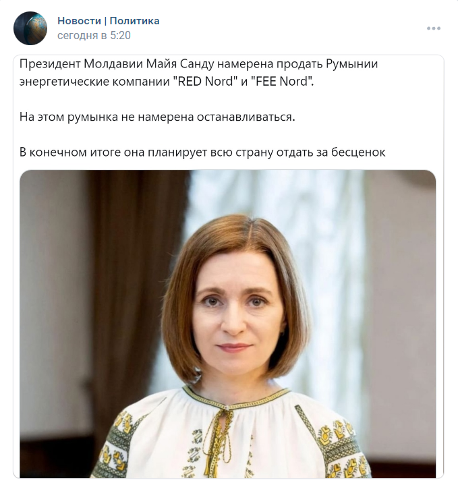
Task: Open the post via timestamp сегодня в 5:20
Action: tap(94, 35)
